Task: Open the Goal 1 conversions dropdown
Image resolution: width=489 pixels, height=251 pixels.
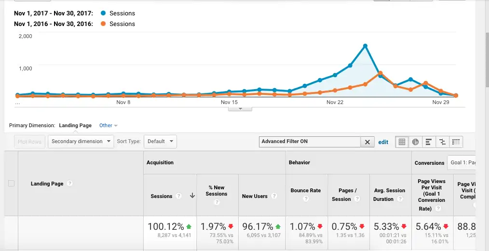Action: (462, 162)
